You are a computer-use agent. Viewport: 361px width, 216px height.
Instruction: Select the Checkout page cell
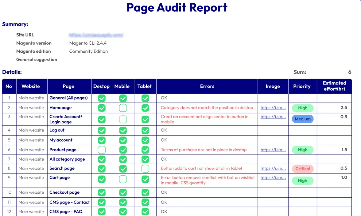pos(69,192)
